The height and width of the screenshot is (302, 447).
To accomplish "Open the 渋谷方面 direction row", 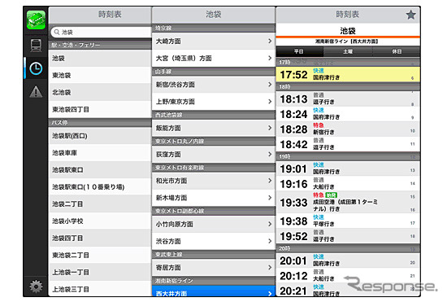I will pos(214,241).
